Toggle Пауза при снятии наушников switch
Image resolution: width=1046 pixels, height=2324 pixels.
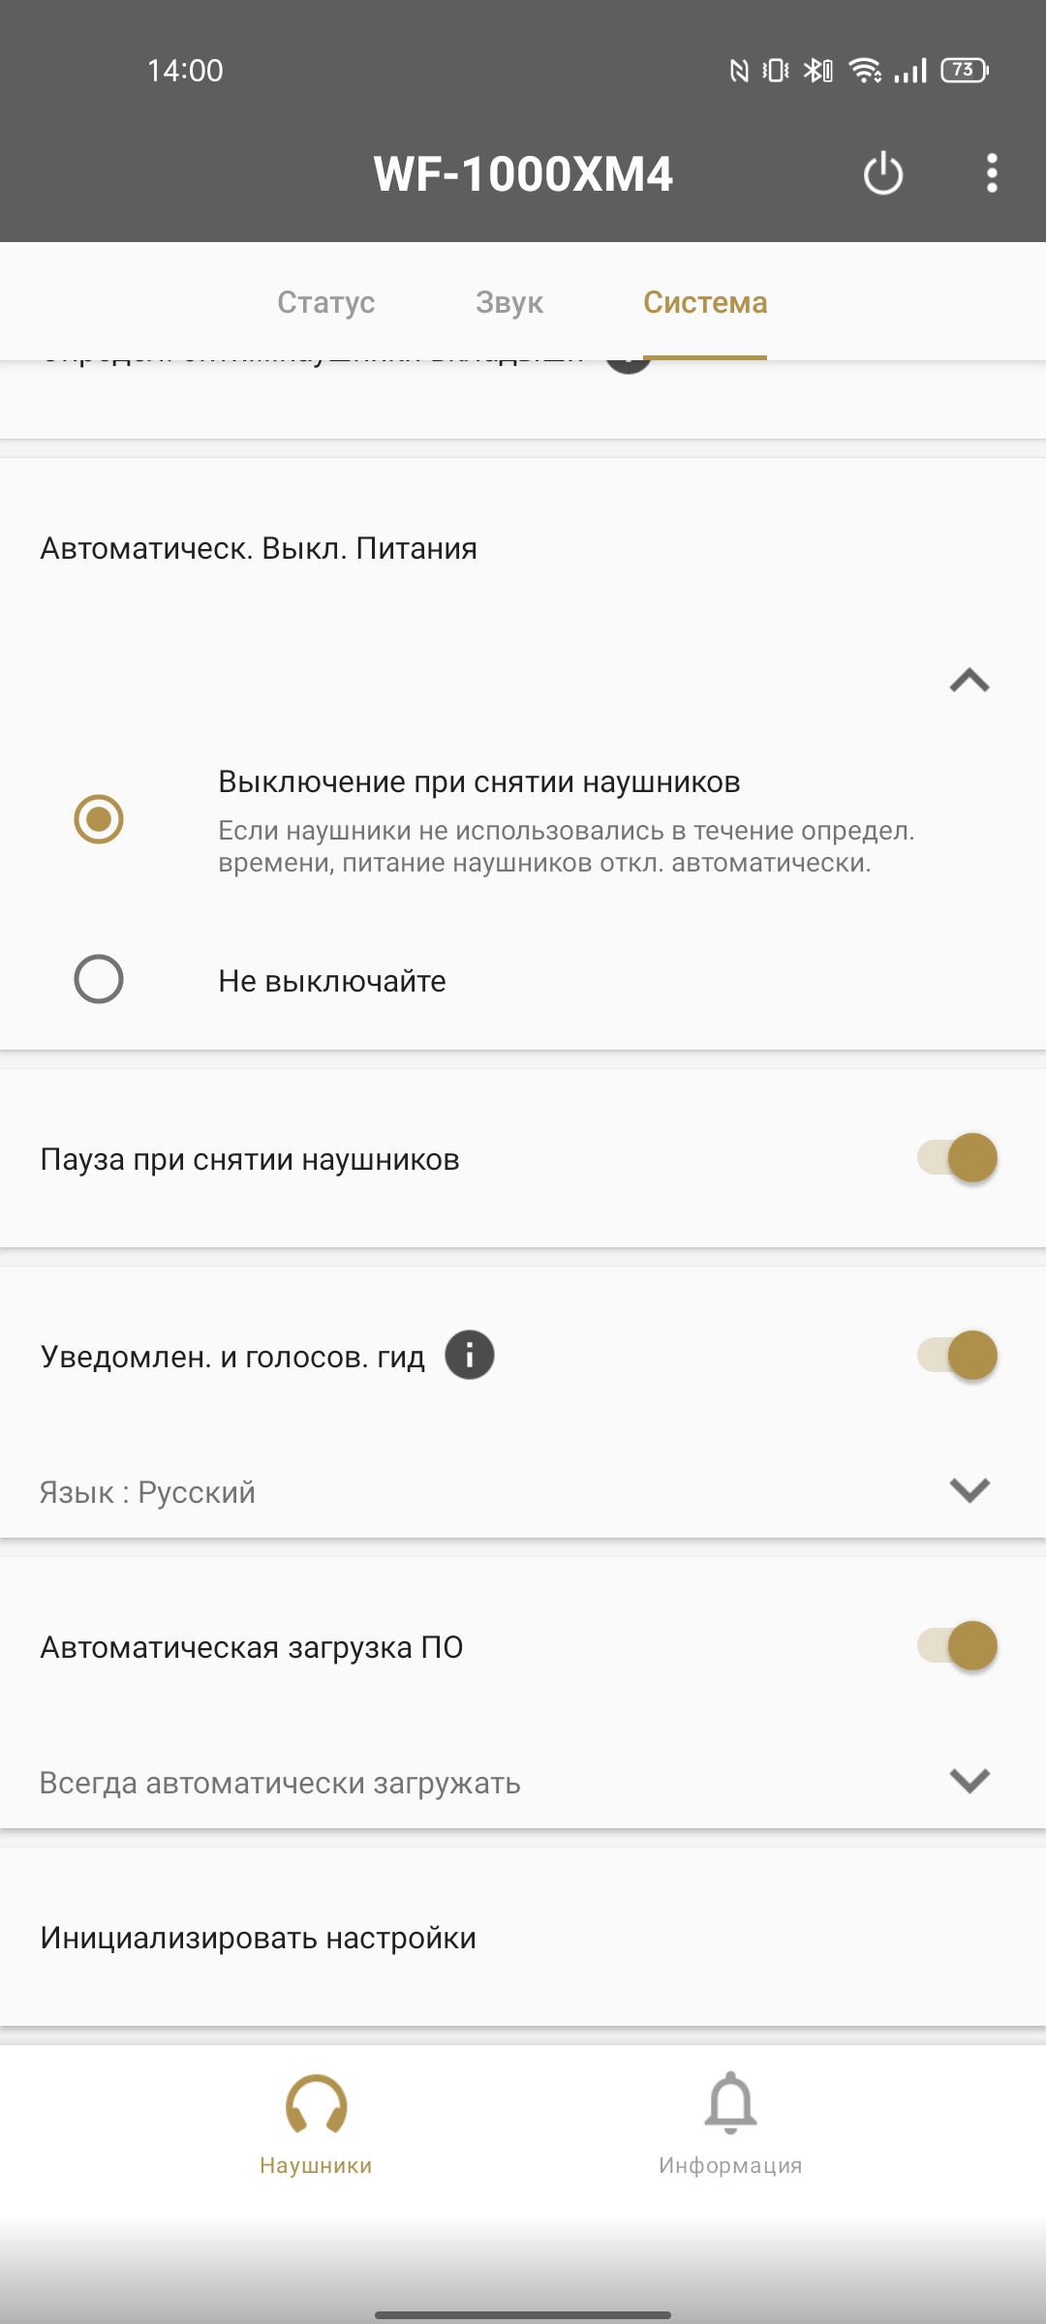958,1158
